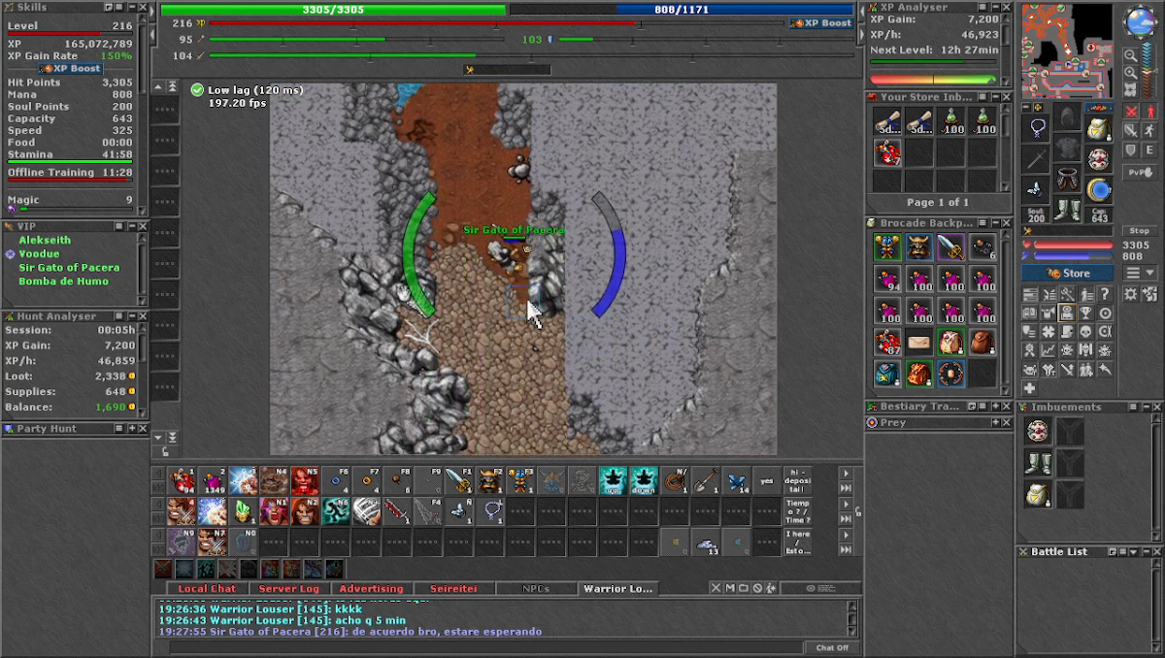1165x658 pixels.
Task: Click the 'hi - deposit all' hotkey button
Action: (x=798, y=480)
